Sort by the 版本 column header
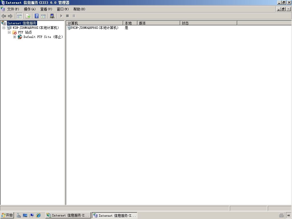 [x=159, y=23]
